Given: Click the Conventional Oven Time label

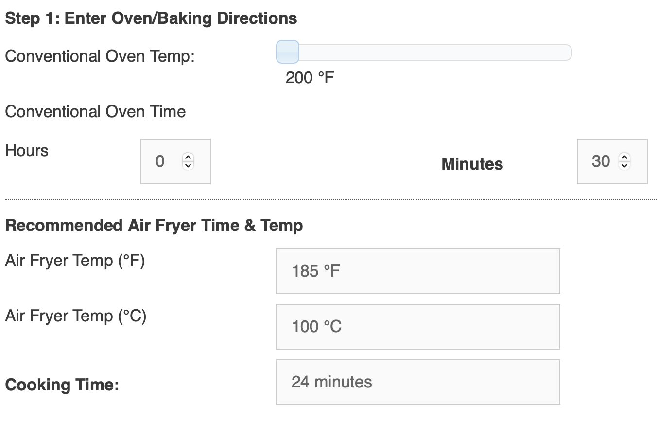Looking at the screenshot, I should 95,111.
